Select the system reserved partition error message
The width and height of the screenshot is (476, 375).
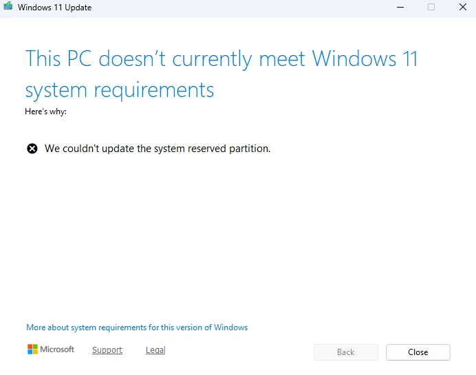point(158,149)
